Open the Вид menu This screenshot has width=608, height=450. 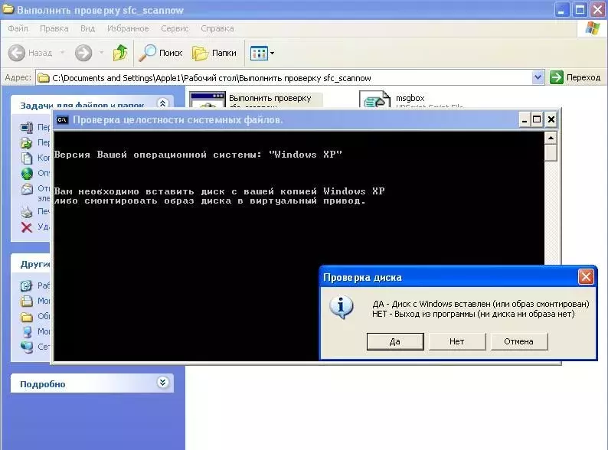tap(87, 28)
